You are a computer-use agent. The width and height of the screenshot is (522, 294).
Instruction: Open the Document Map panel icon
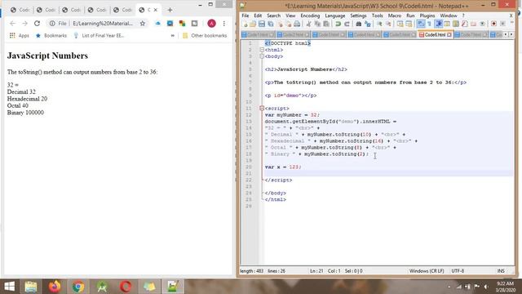(456, 24)
